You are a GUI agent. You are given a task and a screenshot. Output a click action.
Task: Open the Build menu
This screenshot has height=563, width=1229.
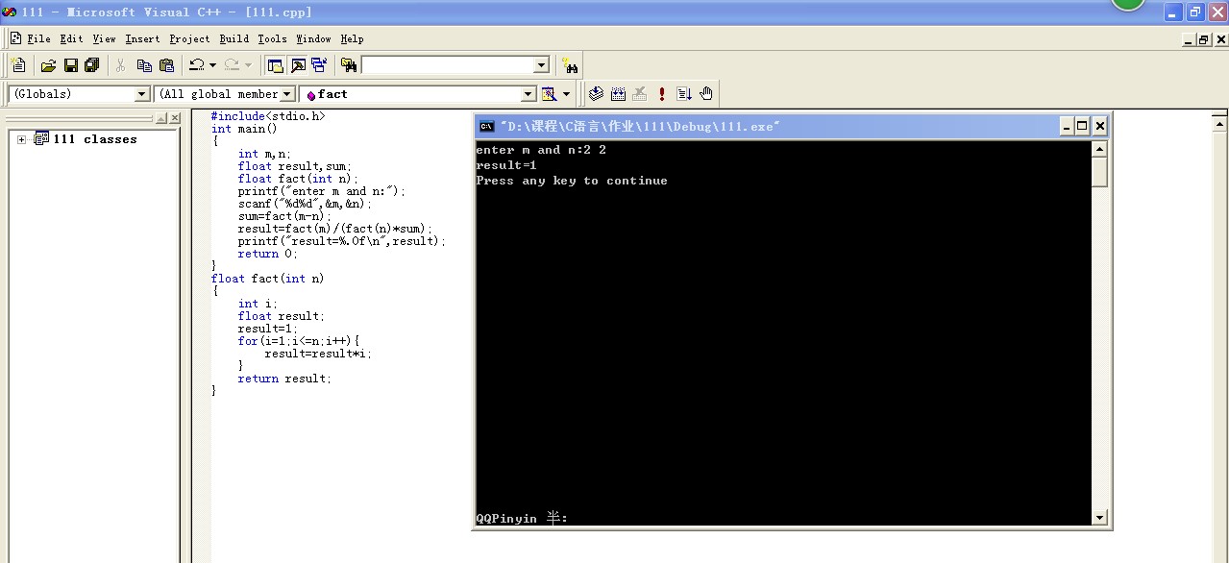(x=234, y=39)
